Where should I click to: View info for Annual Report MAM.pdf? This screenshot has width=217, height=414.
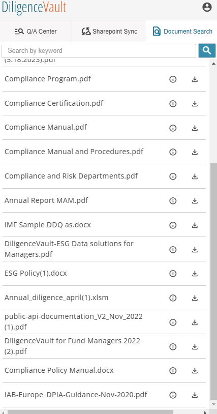pos(173,201)
